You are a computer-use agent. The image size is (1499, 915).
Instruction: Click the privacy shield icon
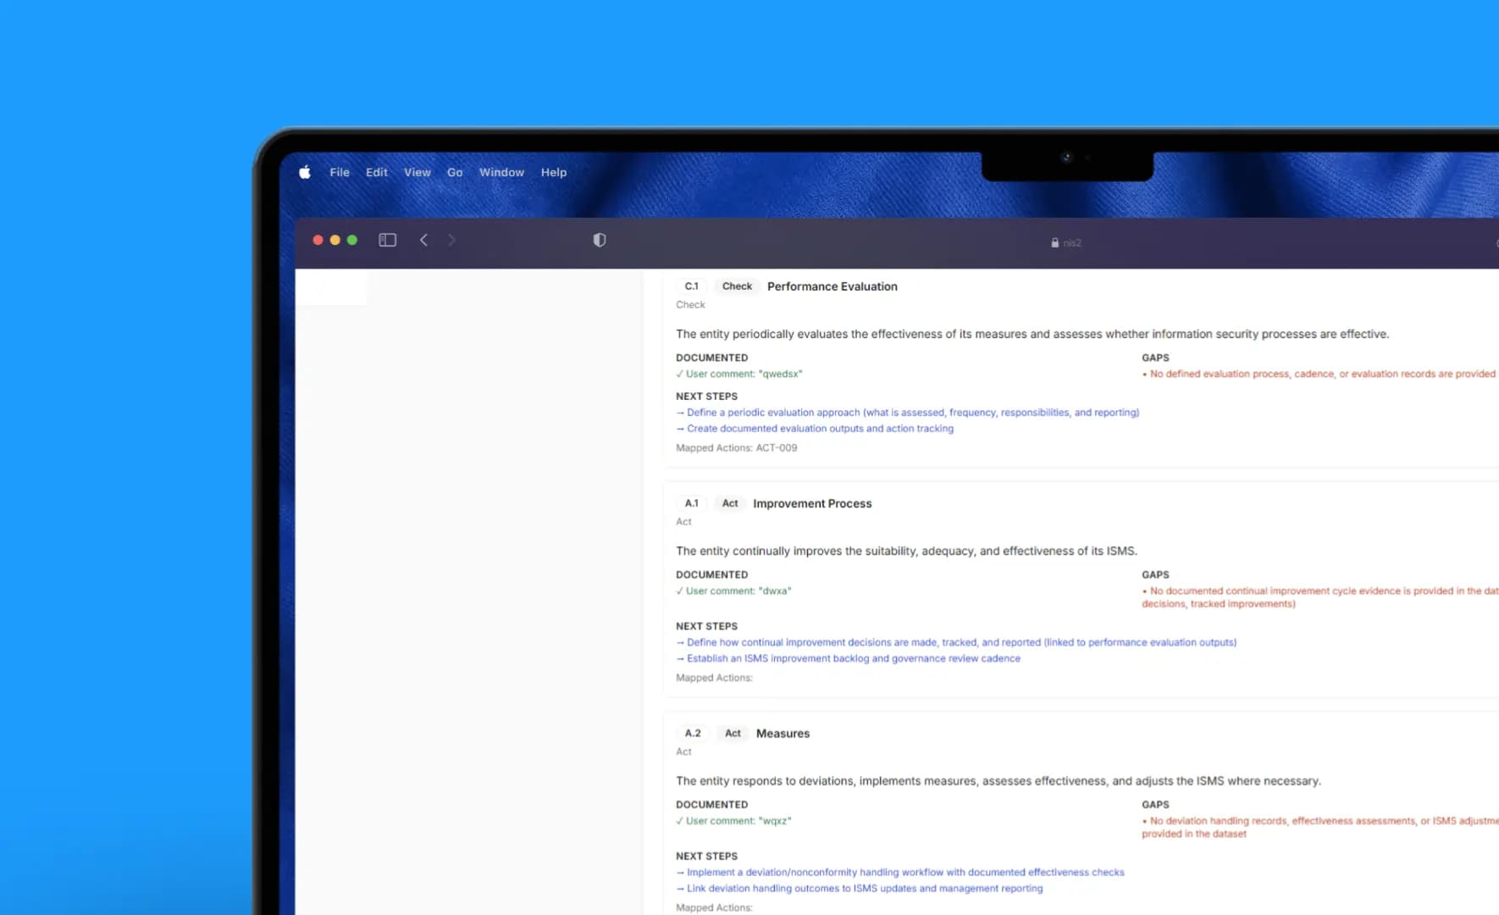600,241
